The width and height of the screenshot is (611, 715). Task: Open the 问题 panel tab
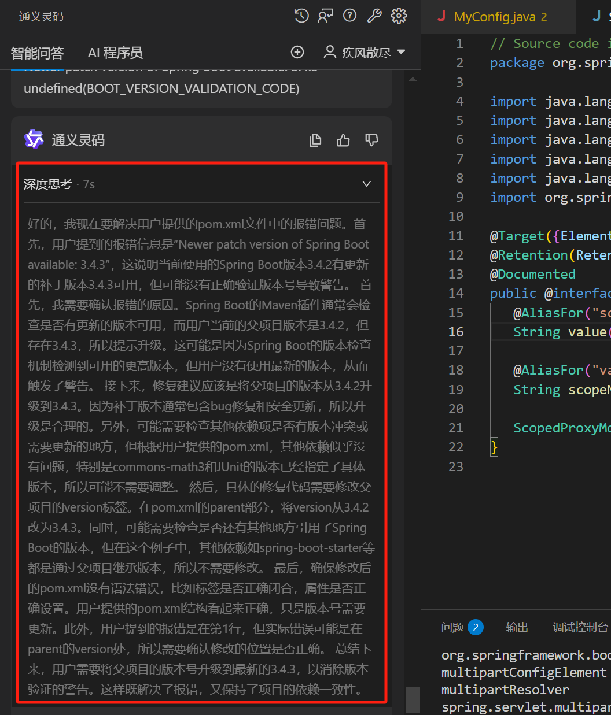click(452, 627)
